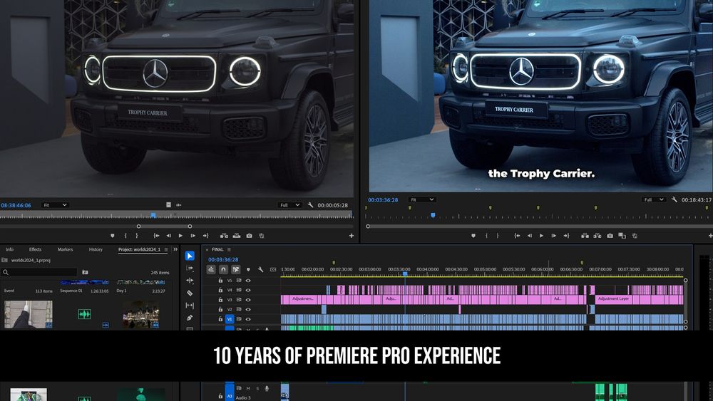Toggle timeline Snap magnet button
The image size is (713, 401).
point(223,269)
